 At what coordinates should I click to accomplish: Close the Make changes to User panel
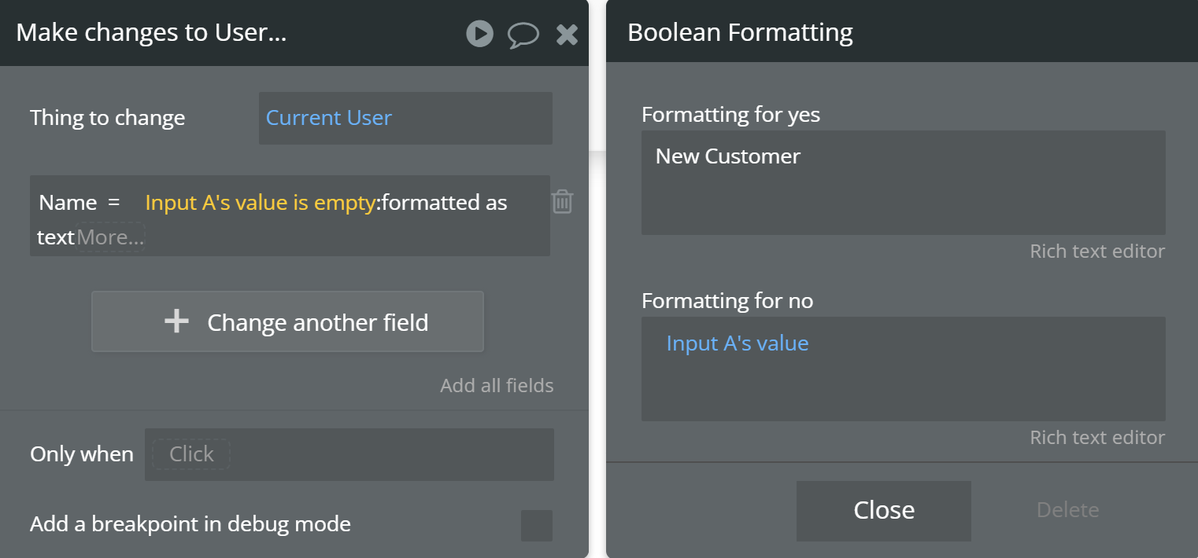pos(567,34)
